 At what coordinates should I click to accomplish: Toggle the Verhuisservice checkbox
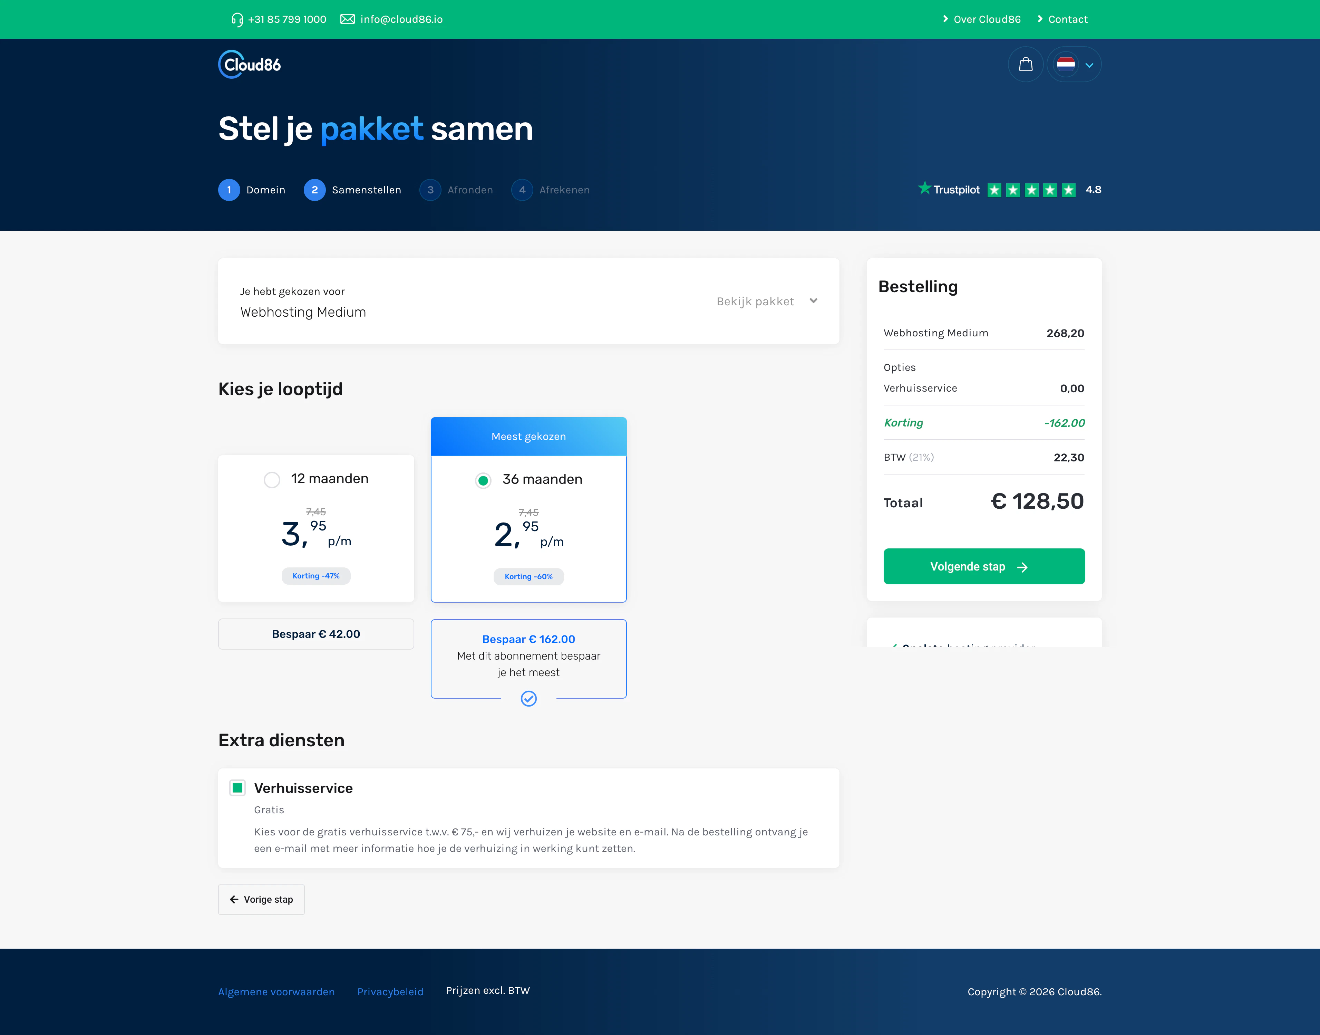tap(237, 788)
